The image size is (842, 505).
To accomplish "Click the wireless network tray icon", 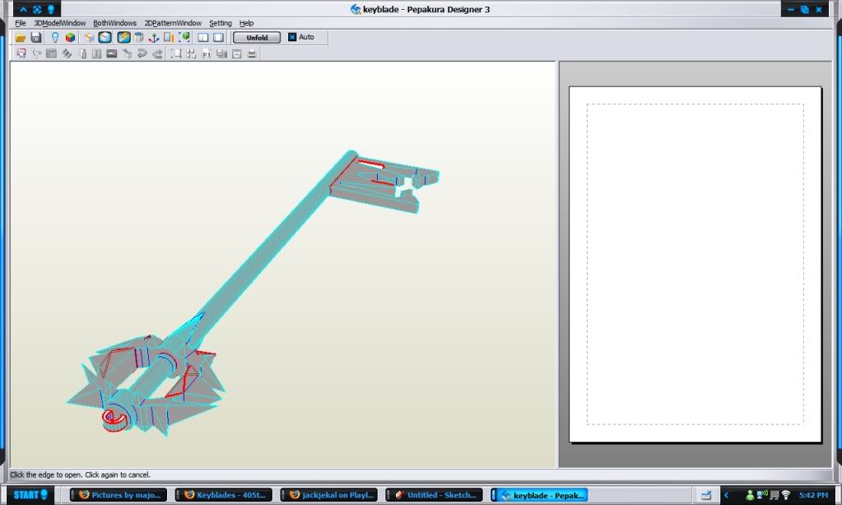I will pyautogui.click(x=786, y=495).
